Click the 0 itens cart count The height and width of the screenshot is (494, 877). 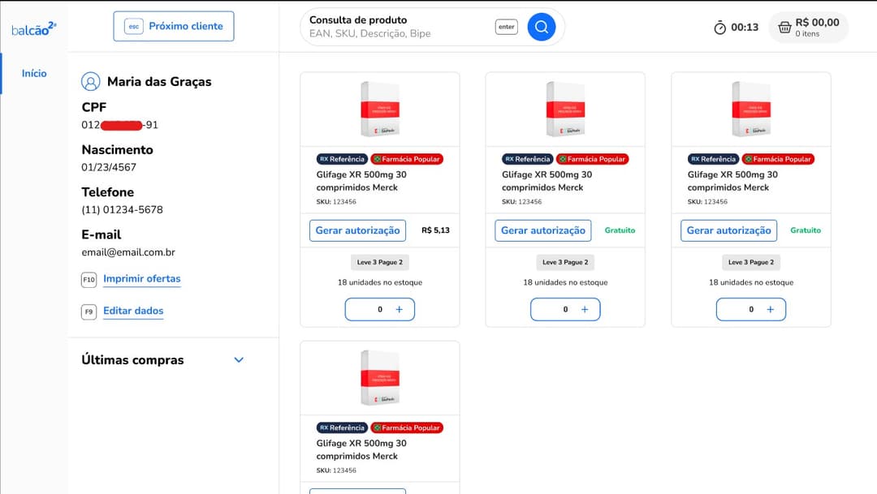point(807,33)
